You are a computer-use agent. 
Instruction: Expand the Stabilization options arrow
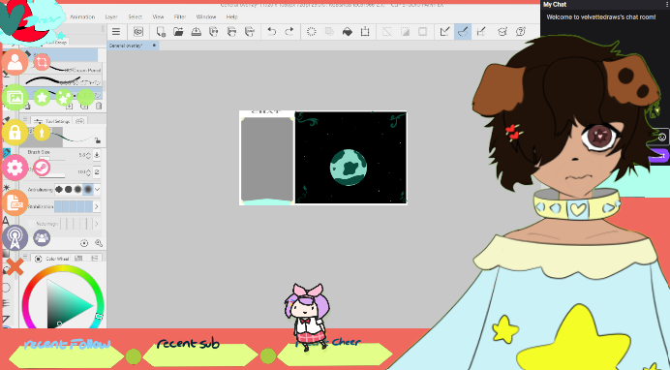[97, 206]
